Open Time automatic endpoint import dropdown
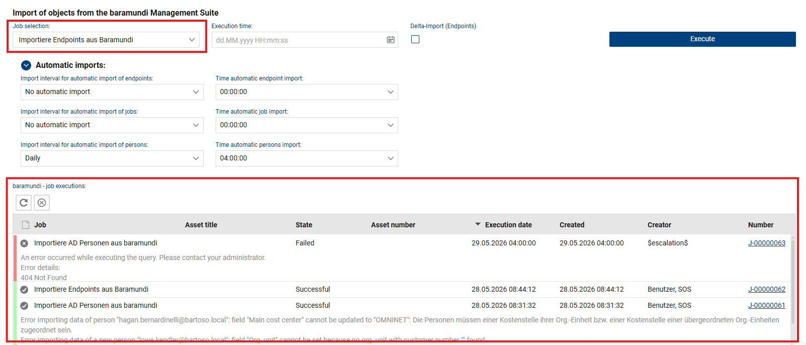Viewport: 806px width, 345px height. pos(307,92)
